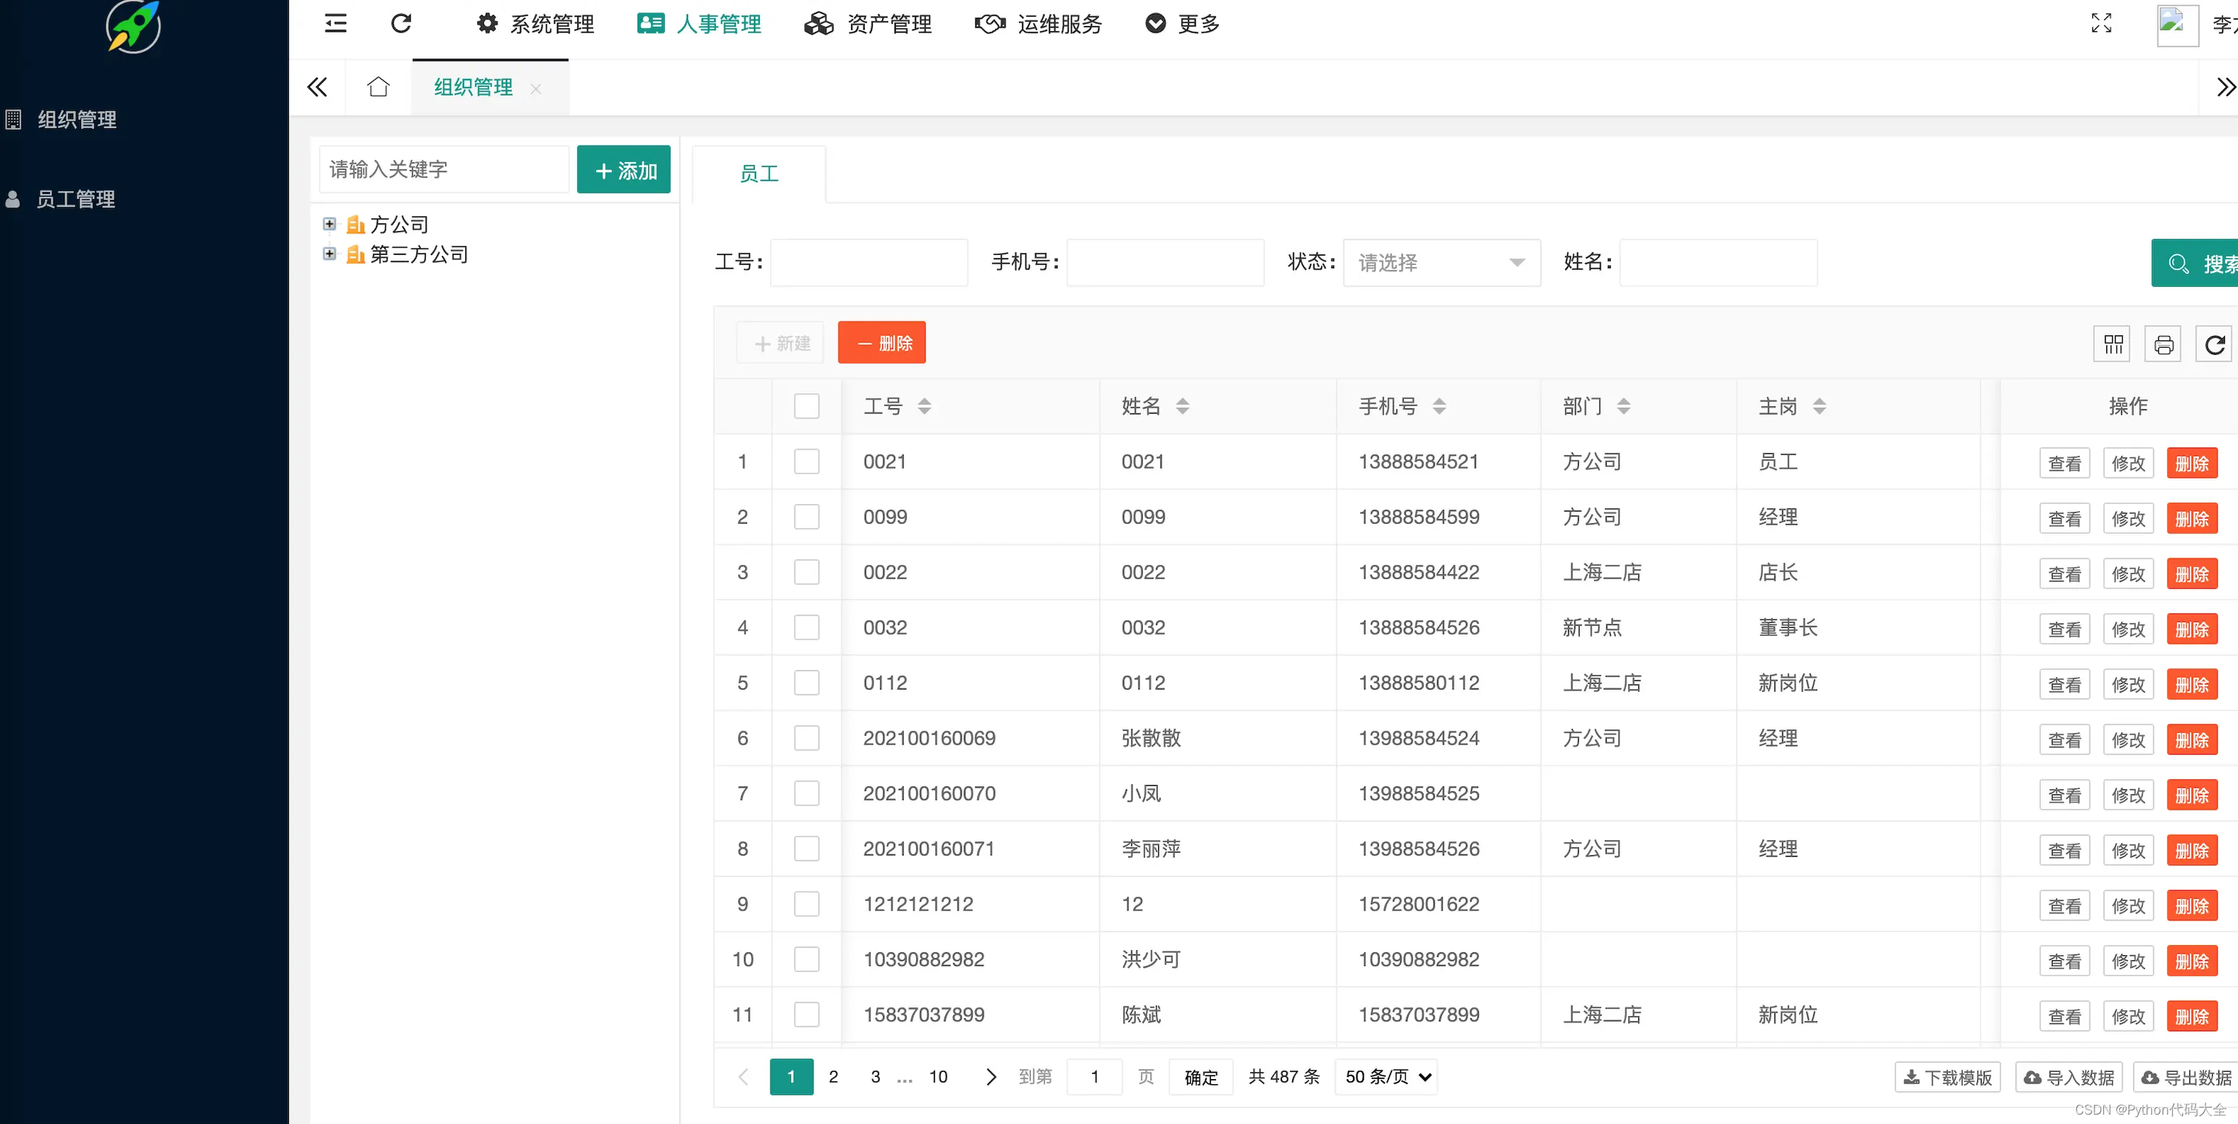Click the top refresh page icon

point(401,23)
